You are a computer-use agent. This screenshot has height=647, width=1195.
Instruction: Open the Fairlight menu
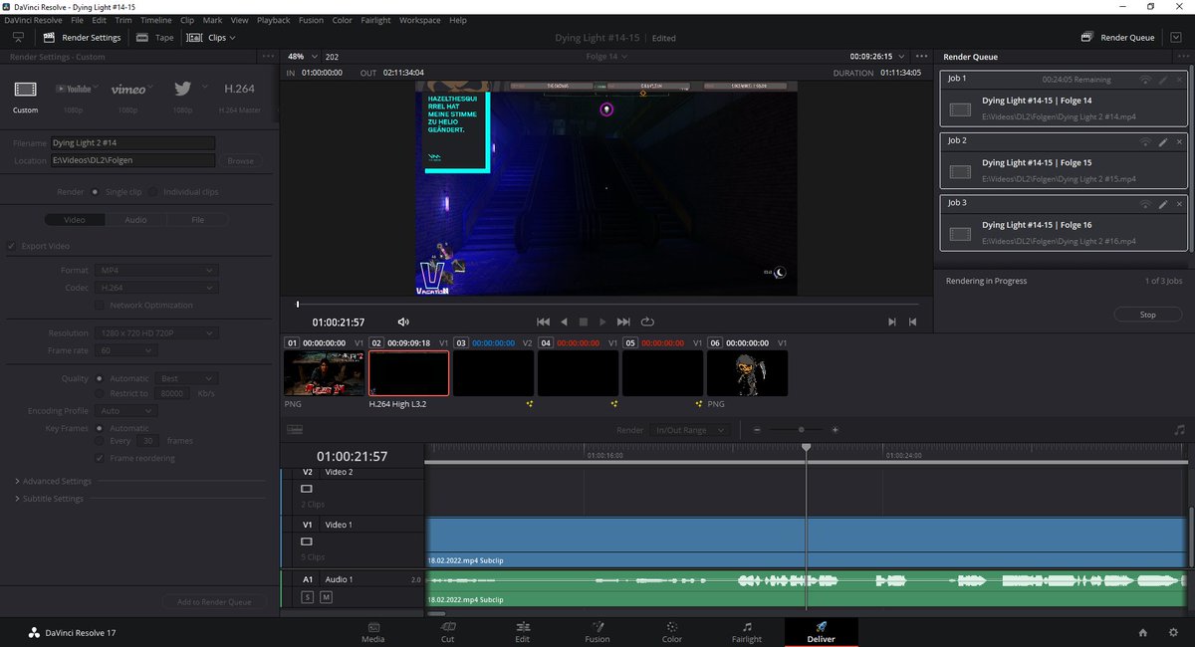click(x=376, y=20)
